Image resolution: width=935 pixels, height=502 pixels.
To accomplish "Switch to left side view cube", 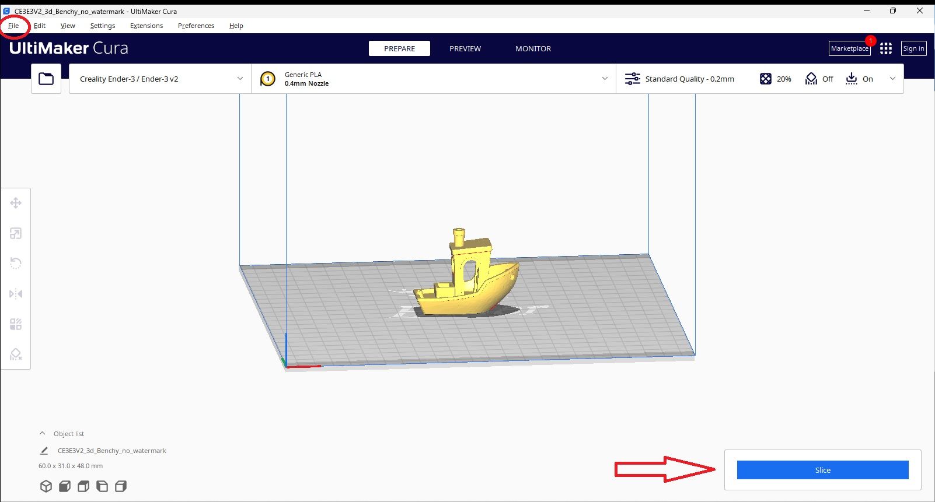I will [102, 486].
